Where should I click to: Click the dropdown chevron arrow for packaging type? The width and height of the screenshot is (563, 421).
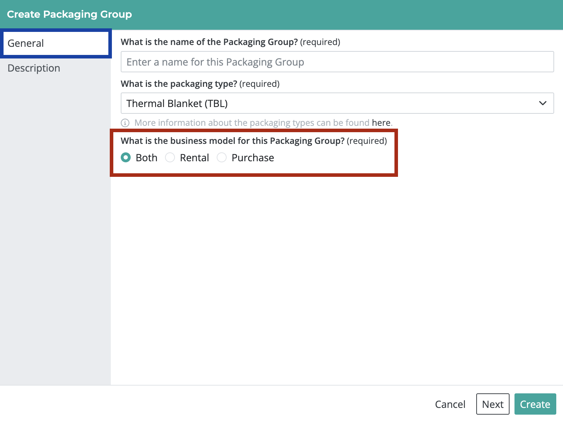(x=542, y=103)
